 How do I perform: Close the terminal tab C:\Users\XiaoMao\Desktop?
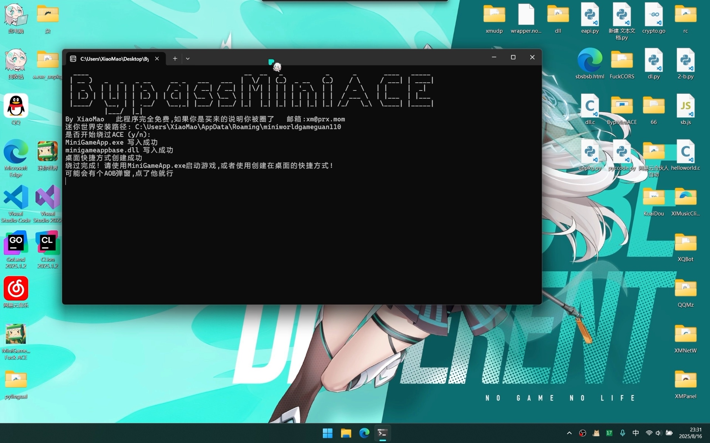click(157, 58)
